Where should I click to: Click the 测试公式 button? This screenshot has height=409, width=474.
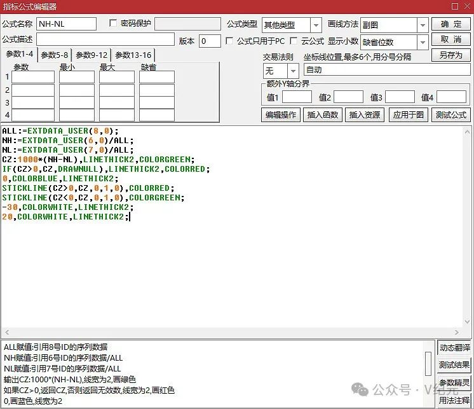point(451,115)
